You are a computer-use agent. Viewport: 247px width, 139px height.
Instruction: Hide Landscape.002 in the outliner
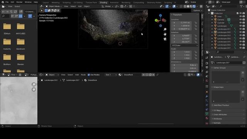tap(240, 32)
